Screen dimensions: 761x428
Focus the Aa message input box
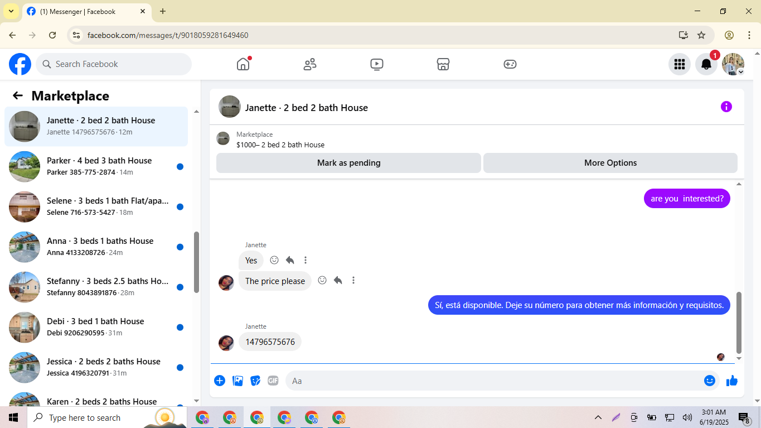click(x=494, y=381)
